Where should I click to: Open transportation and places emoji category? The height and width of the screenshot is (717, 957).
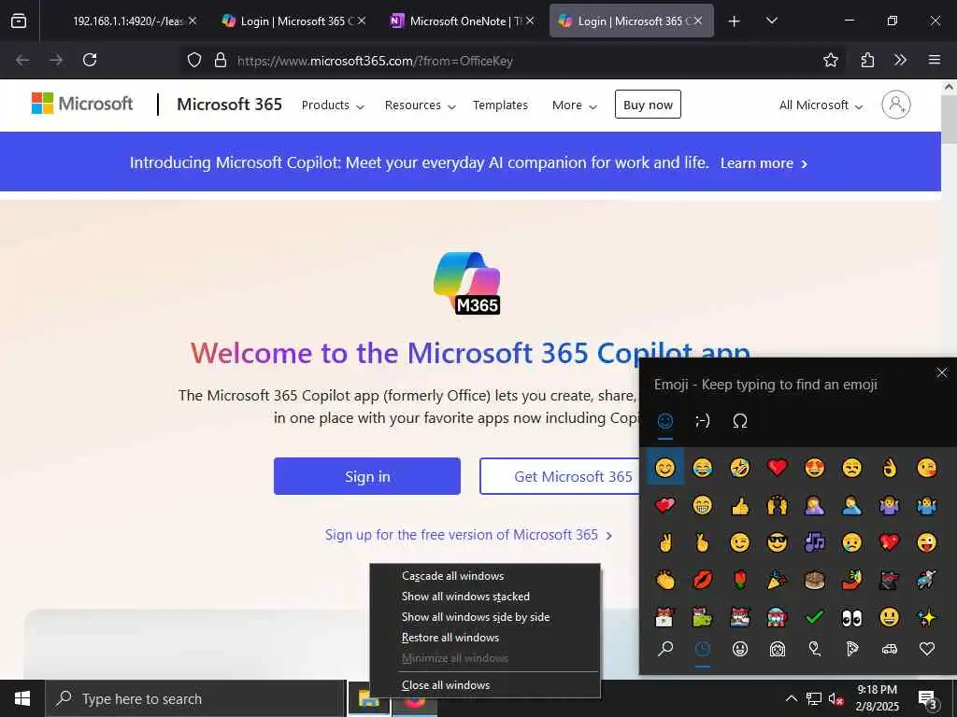(x=890, y=649)
